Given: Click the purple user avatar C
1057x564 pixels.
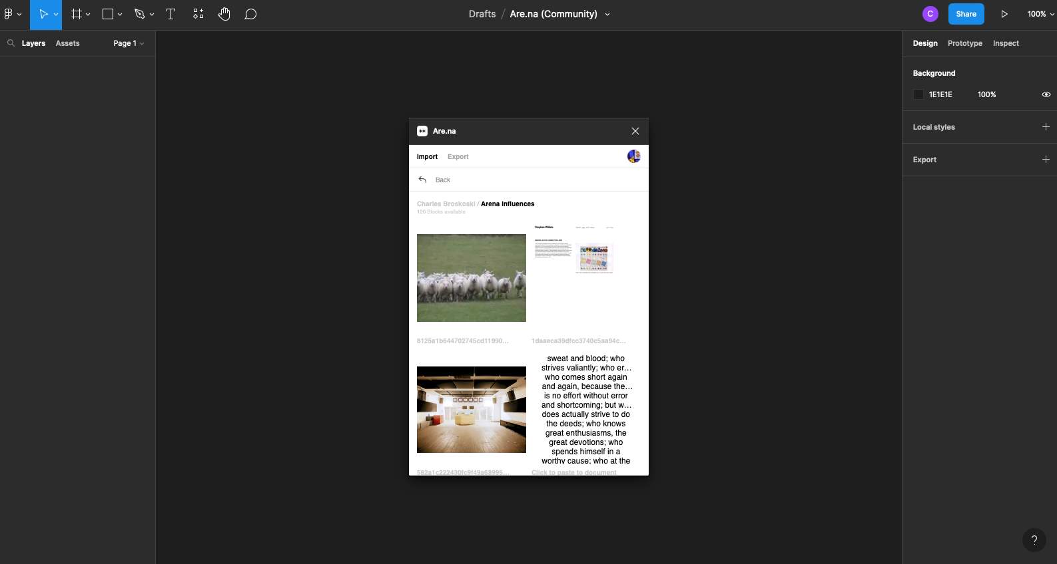Looking at the screenshot, I should pyautogui.click(x=930, y=14).
